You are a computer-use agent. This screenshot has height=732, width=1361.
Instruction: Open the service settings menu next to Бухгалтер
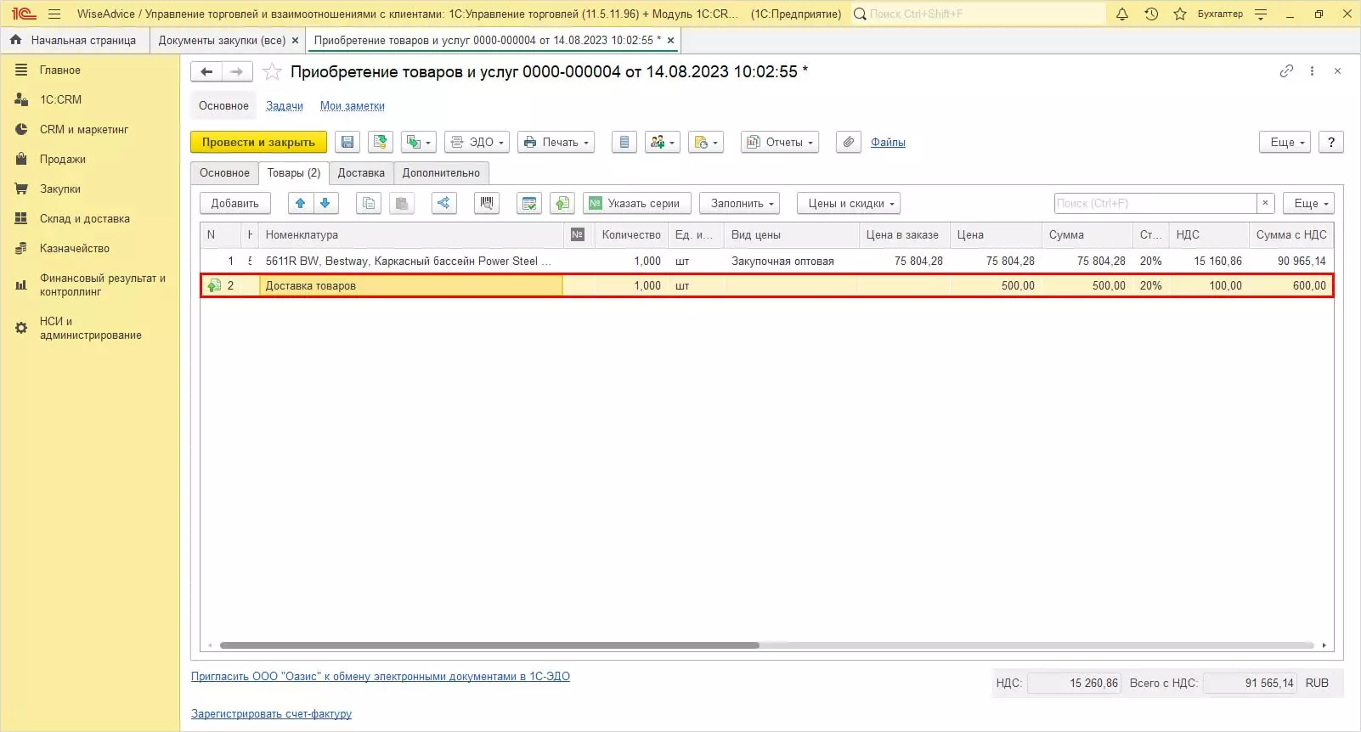click(1261, 14)
